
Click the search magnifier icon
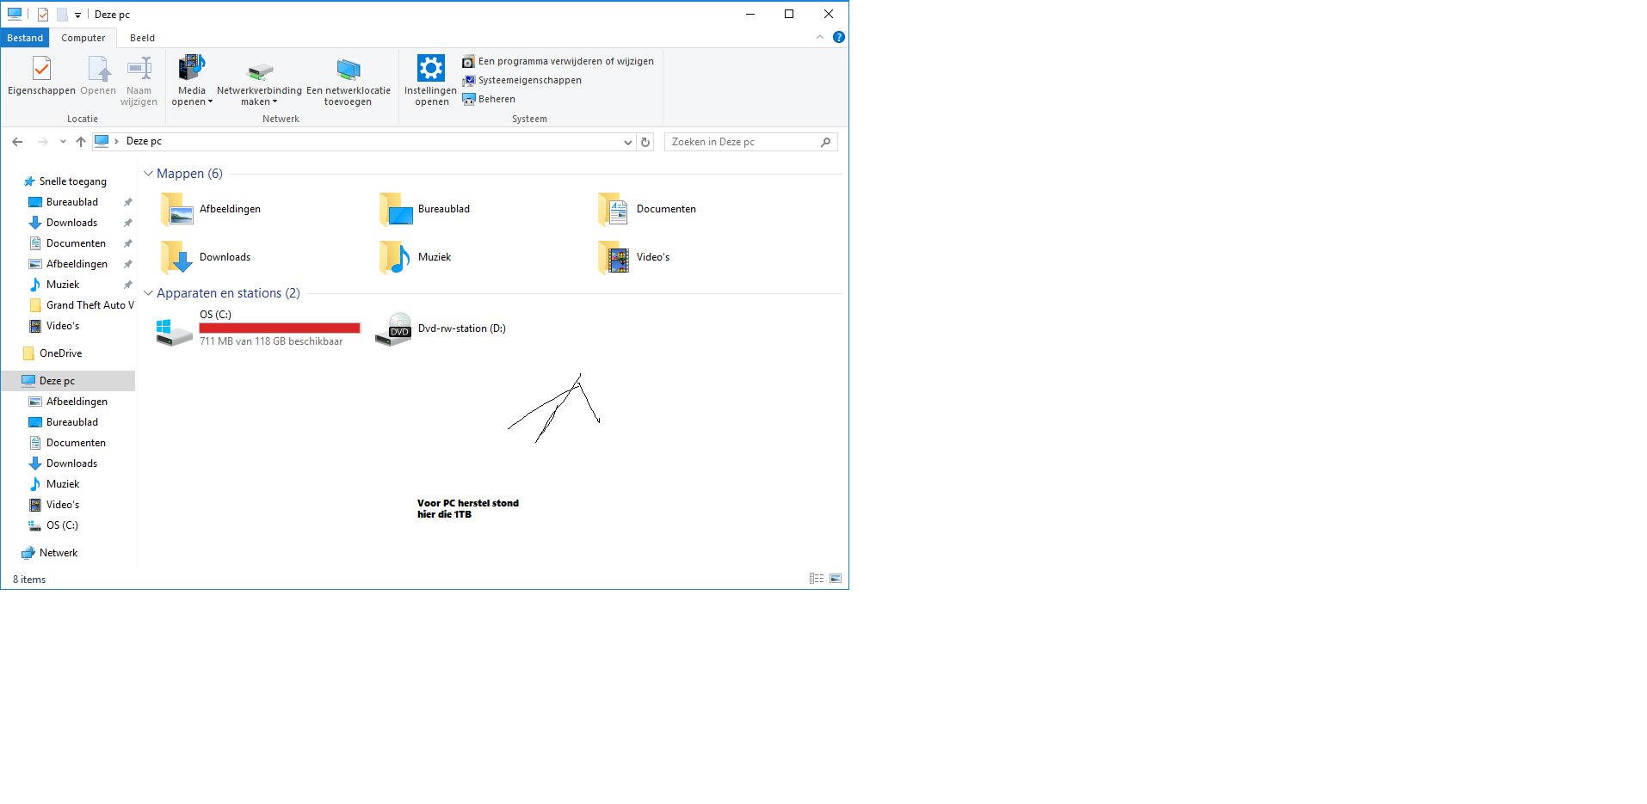[x=826, y=142]
